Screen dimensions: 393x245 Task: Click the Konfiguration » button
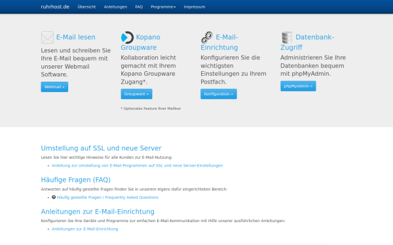point(219,94)
